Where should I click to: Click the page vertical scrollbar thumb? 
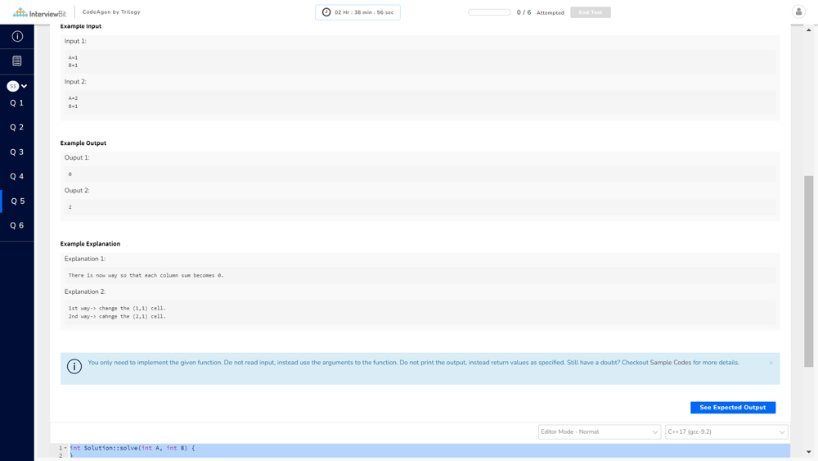[x=808, y=272]
